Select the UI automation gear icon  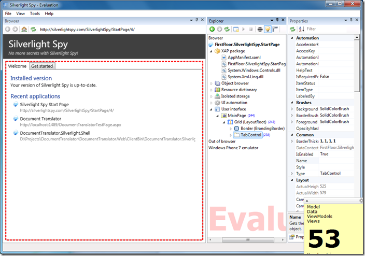click(217, 103)
